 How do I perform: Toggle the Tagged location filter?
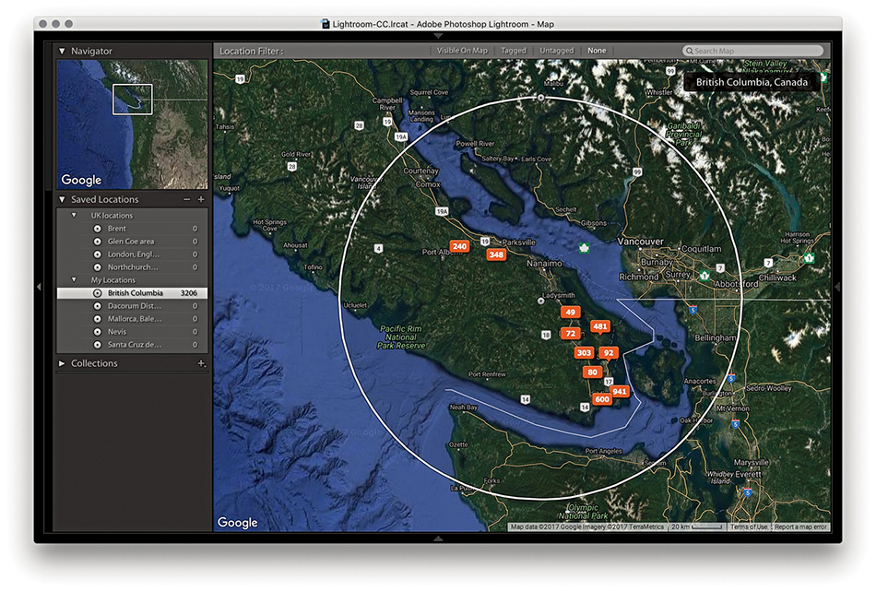514,51
